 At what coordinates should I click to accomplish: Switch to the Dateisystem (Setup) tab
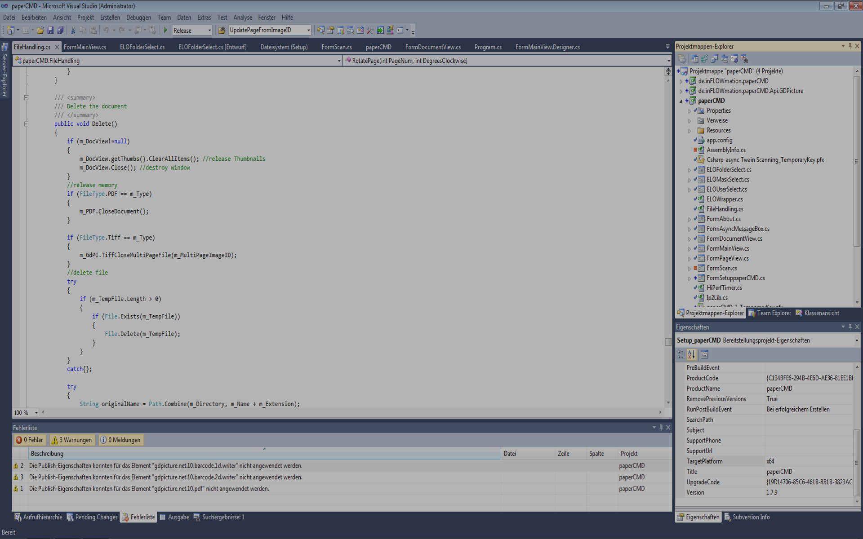click(x=284, y=47)
